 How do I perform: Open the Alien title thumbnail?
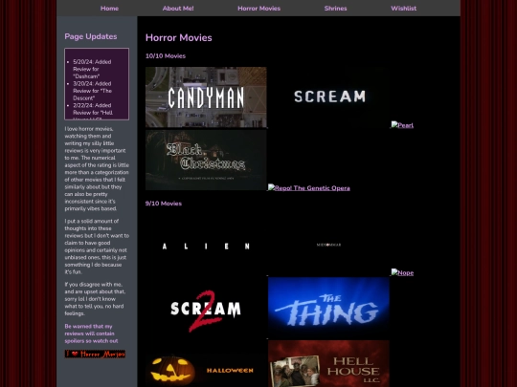(x=206, y=246)
